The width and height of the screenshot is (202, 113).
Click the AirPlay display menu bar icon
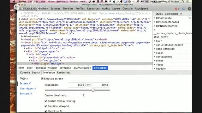tap(125, 2)
